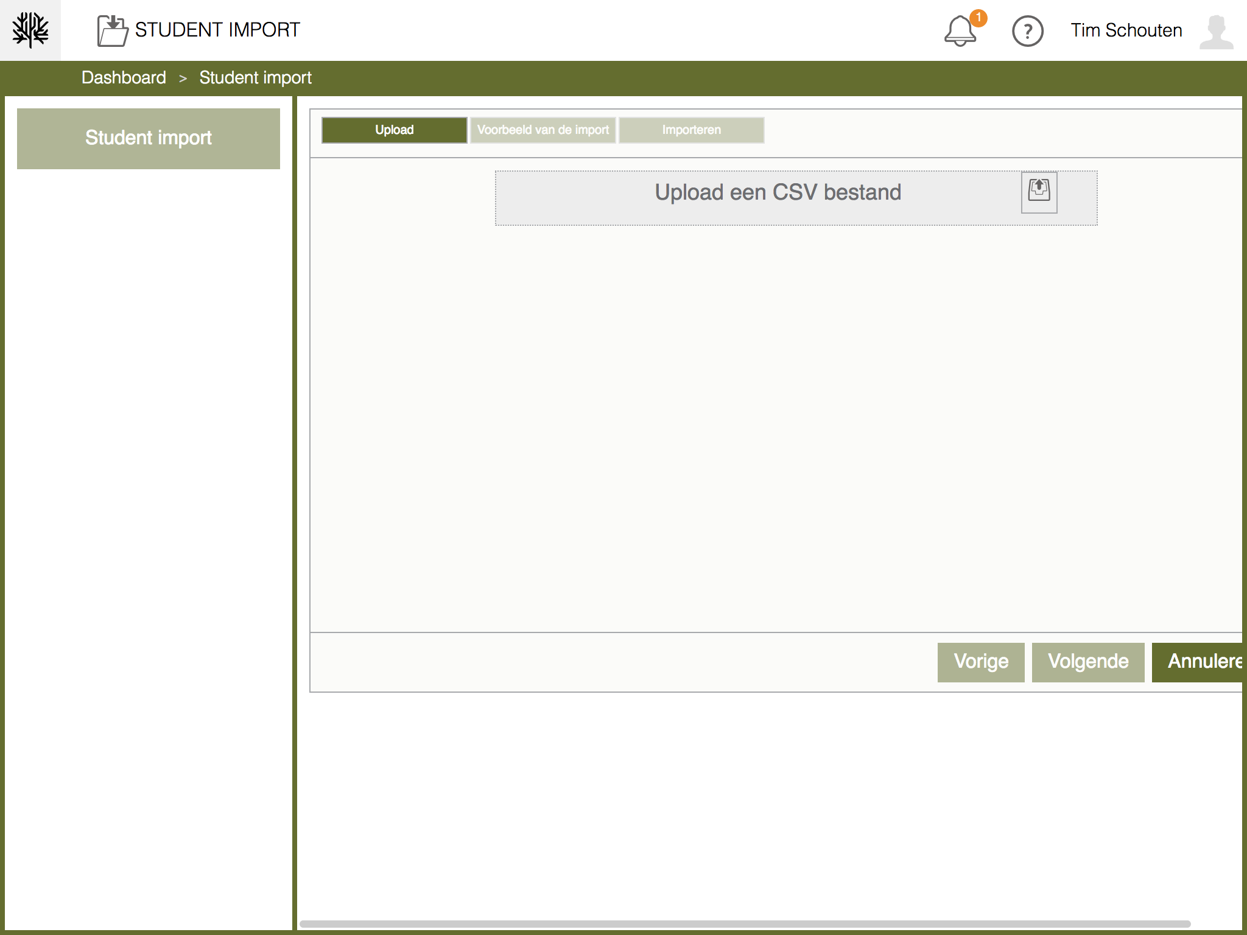Viewport: 1247px width, 935px height.
Task: Select the Importeren tab
Action: [691, 129]
